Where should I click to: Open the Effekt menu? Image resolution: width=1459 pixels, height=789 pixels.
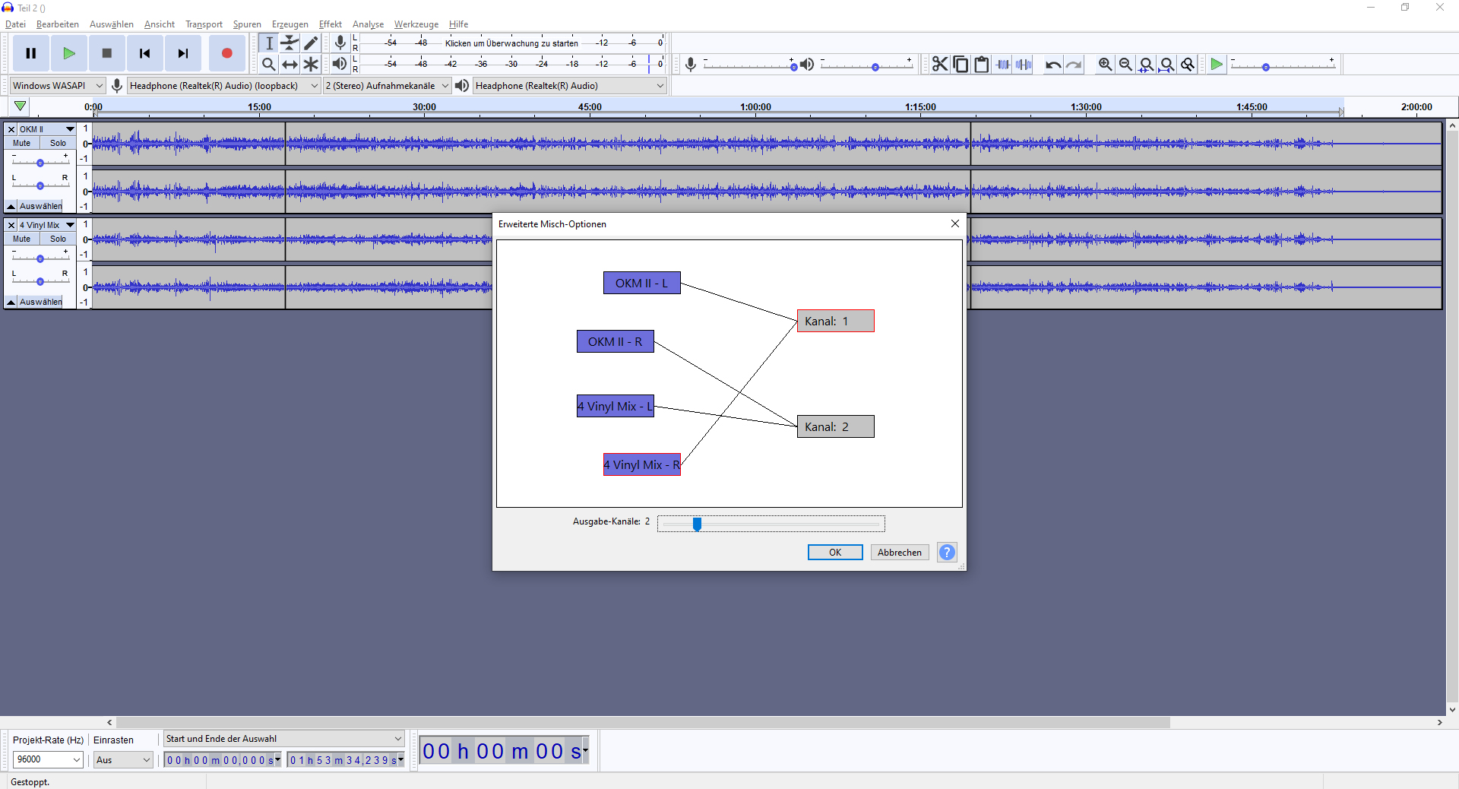330,24
